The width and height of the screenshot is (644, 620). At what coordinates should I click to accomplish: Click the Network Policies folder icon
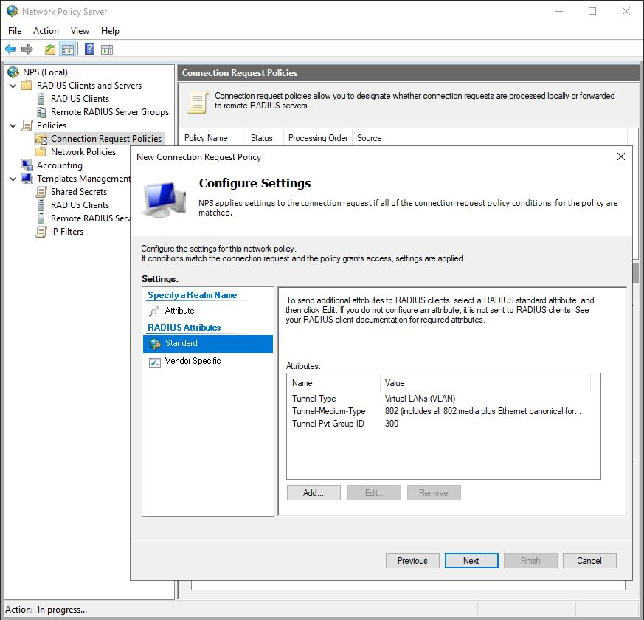pyautogui.click(x=41, y=152)
